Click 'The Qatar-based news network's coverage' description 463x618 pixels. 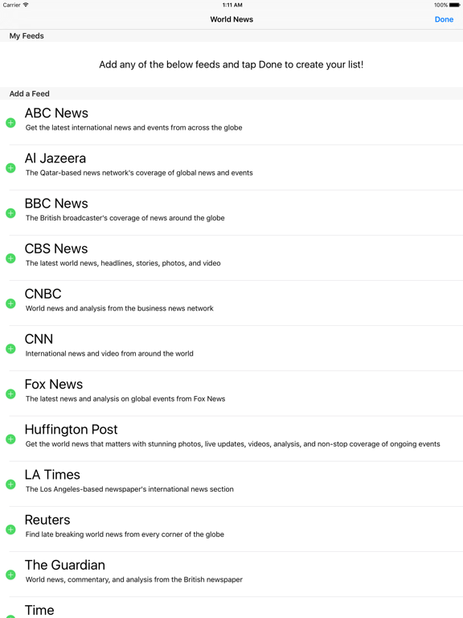click(139, 173)
